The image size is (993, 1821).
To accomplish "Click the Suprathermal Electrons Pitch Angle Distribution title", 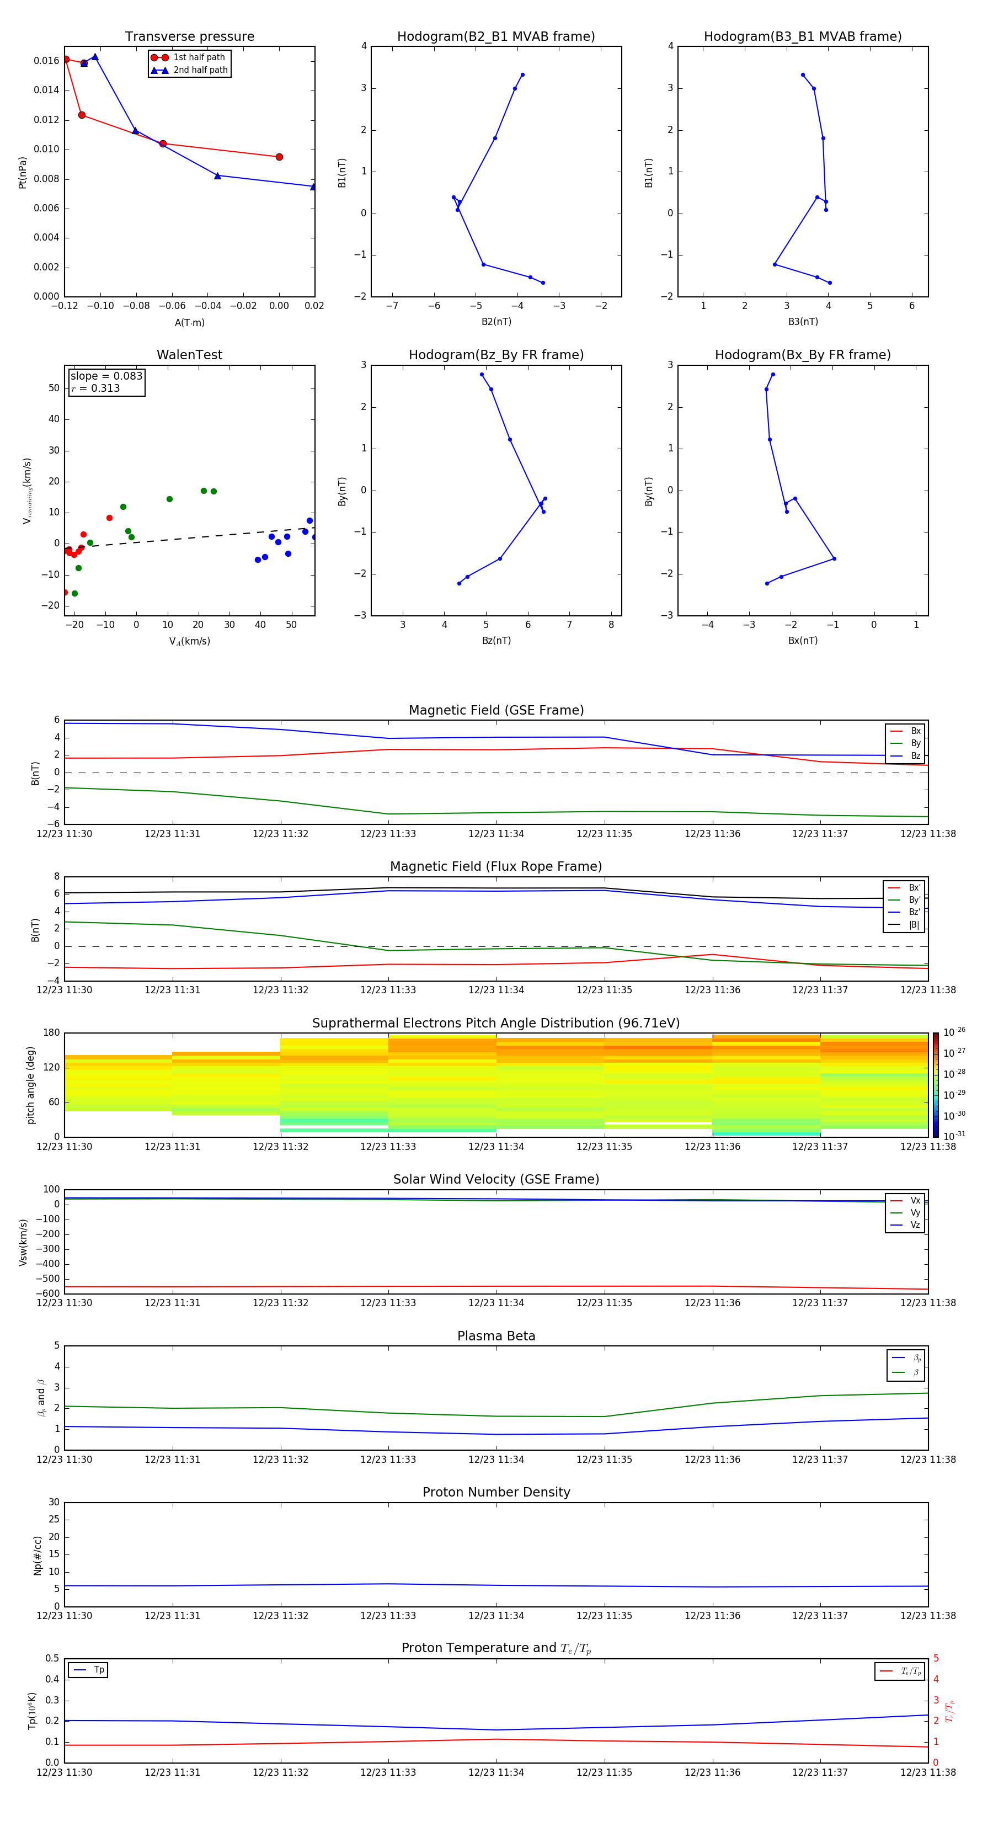I will tap(496, 1023).
